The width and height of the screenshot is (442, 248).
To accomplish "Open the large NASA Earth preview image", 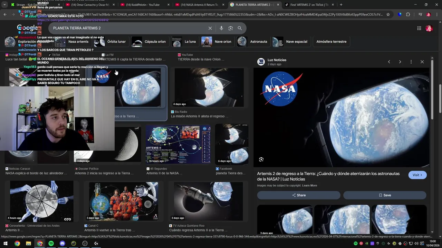I will (341, 117).
